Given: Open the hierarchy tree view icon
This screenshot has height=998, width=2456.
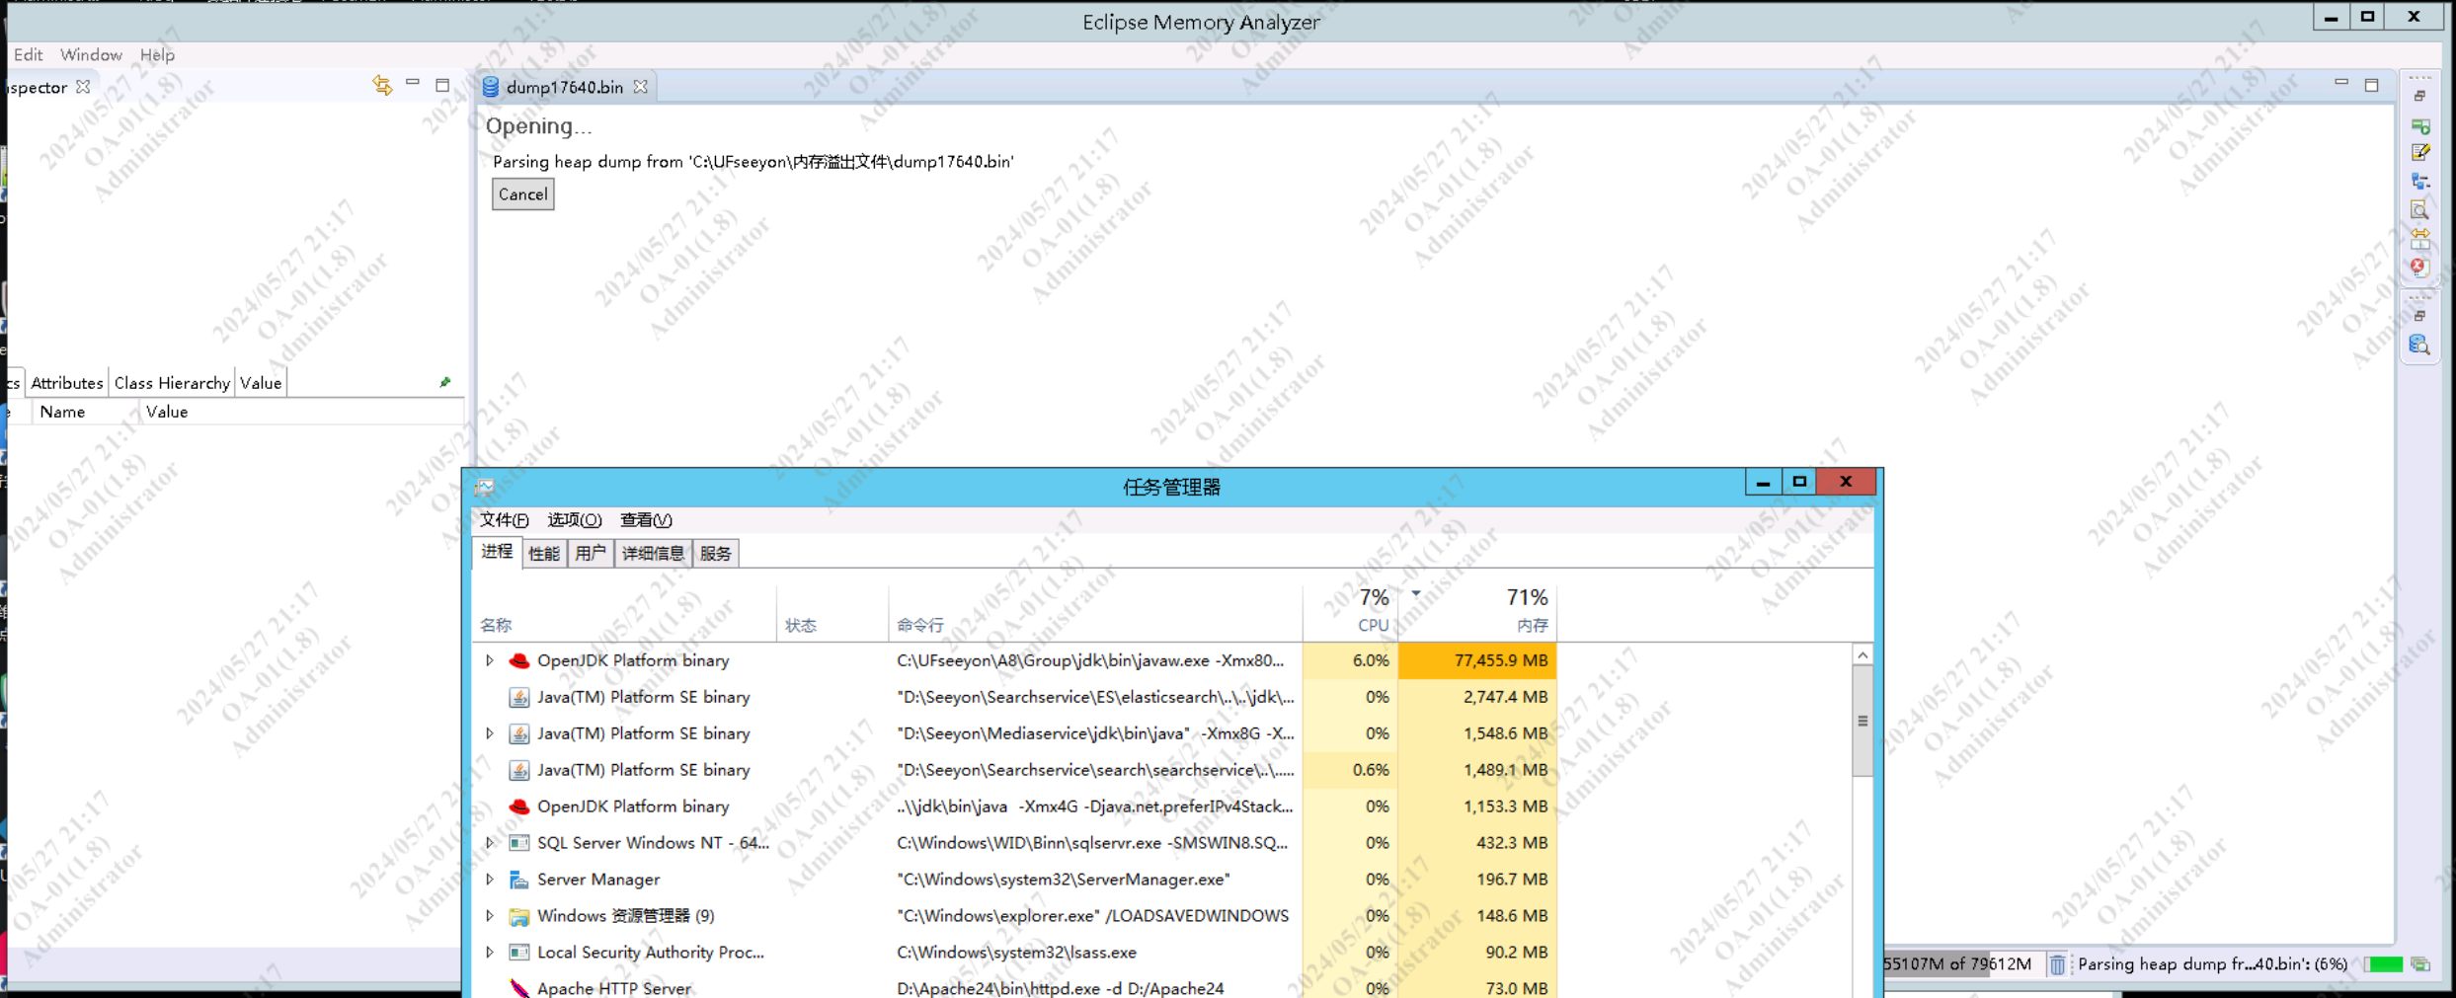Looking at the screenshot, I should click(2420, 182).
